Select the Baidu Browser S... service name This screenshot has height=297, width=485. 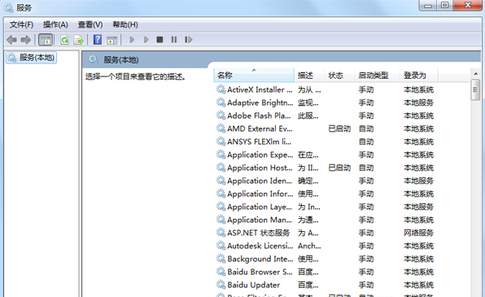pos(260,272)
